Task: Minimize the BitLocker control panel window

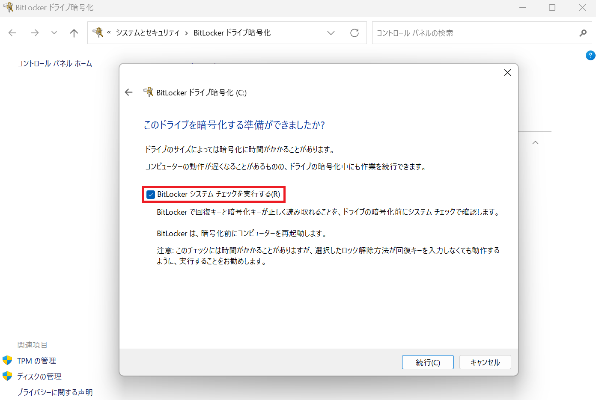Action: (522, 7)
